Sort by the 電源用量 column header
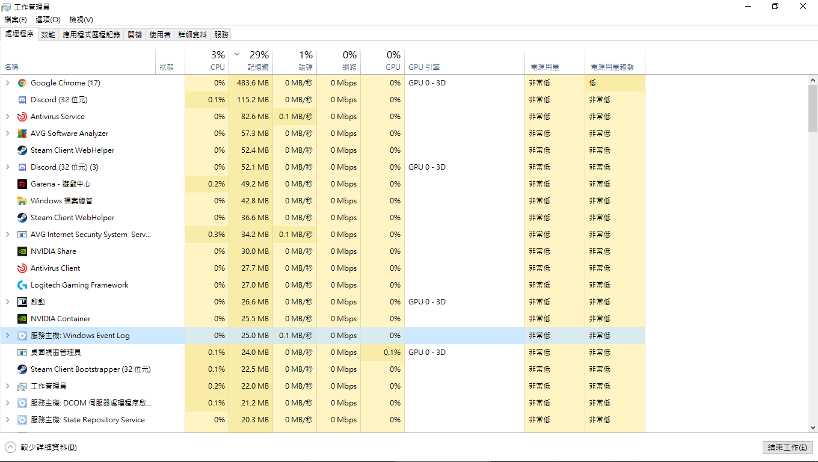 point(555,61)
